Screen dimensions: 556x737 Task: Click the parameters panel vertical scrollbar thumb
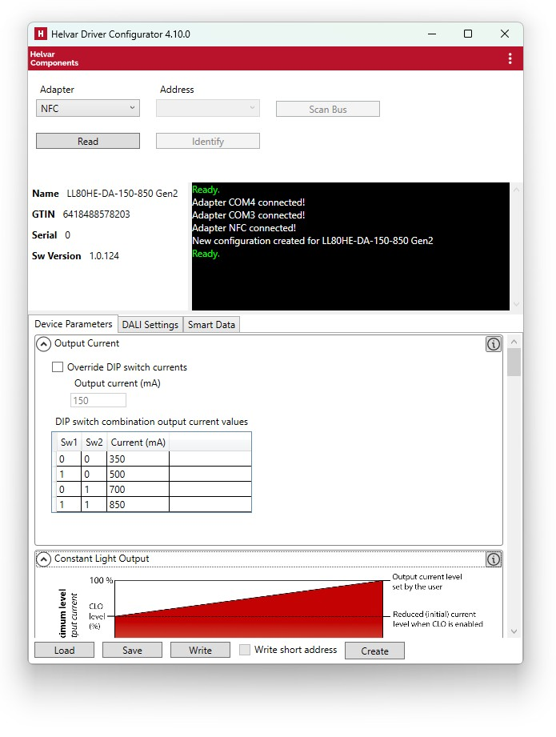514,362
